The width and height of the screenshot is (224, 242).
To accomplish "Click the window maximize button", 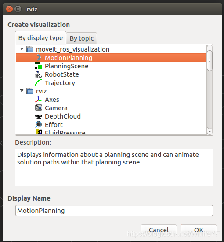I will 18,9.
